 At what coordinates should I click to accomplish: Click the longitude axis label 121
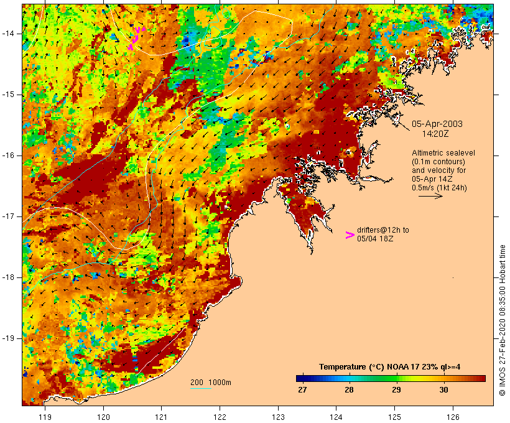[161, 417]
